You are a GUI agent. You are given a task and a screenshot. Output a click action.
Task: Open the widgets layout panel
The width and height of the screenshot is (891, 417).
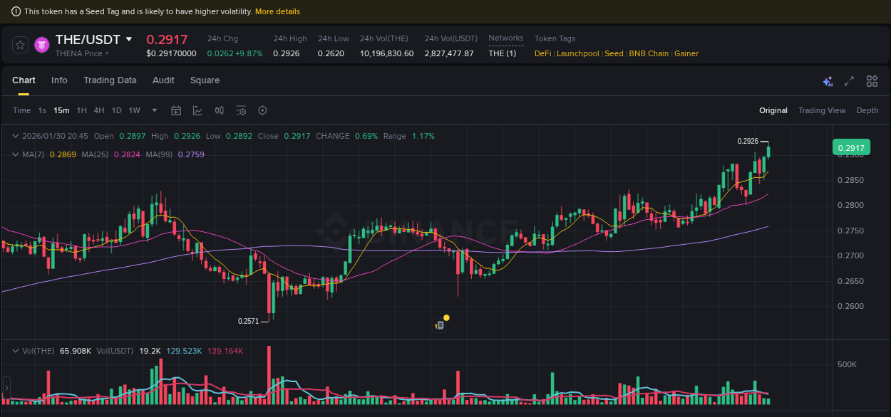[872, 81]
